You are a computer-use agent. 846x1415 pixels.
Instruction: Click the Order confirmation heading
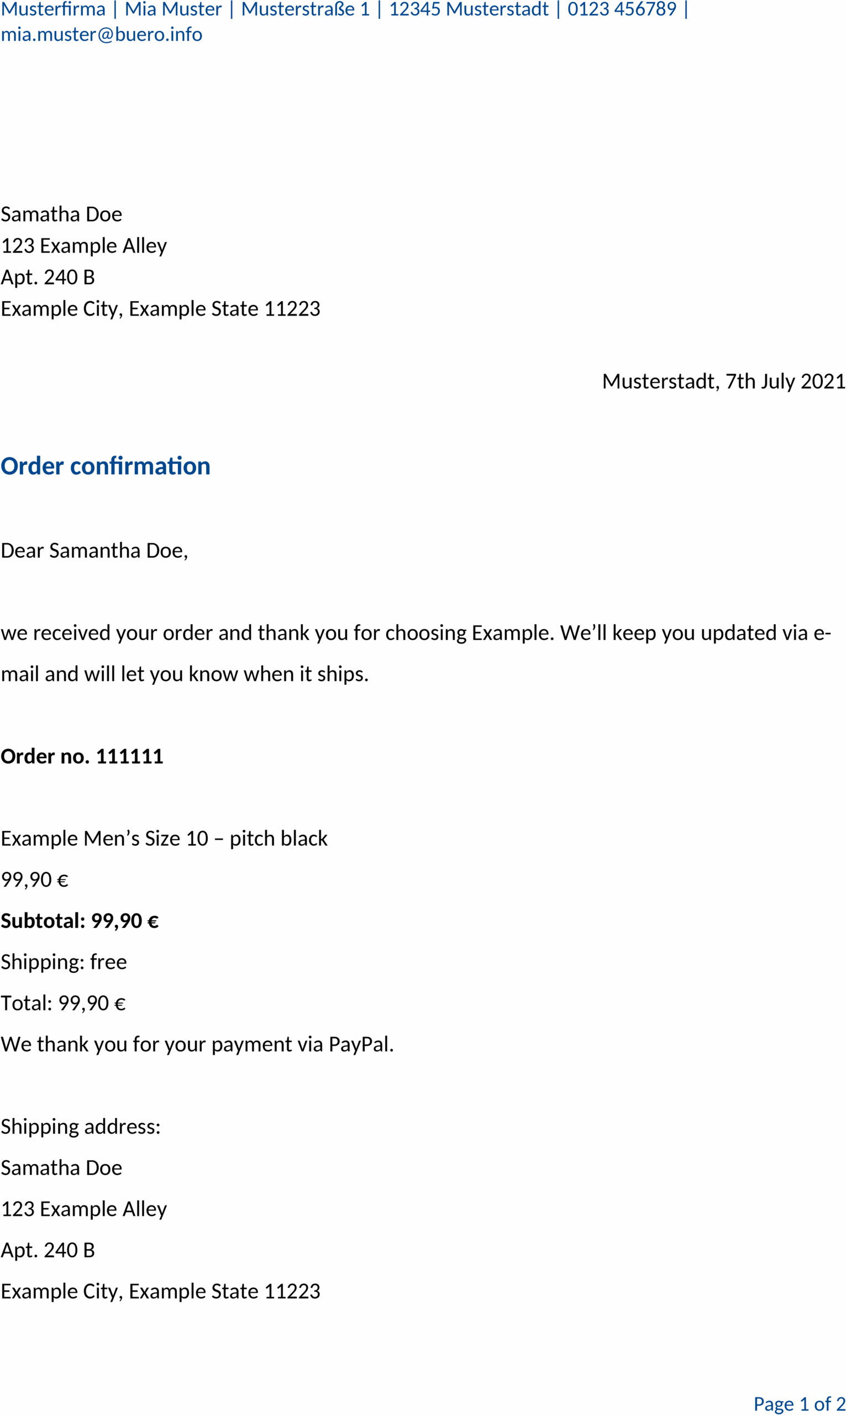[x=106, y=466]
